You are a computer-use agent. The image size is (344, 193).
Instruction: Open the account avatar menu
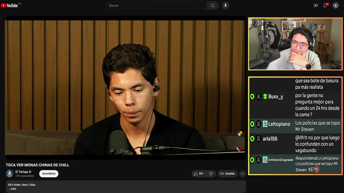tap(336, 5)
